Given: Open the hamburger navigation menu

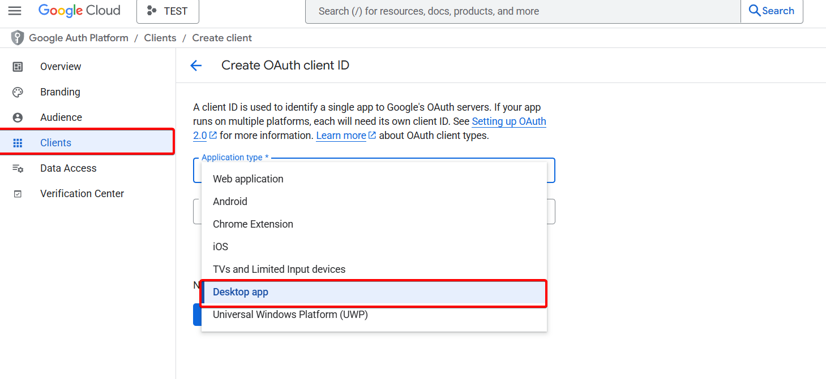Looking at the screenshot, I should click(x=15, y=11).
